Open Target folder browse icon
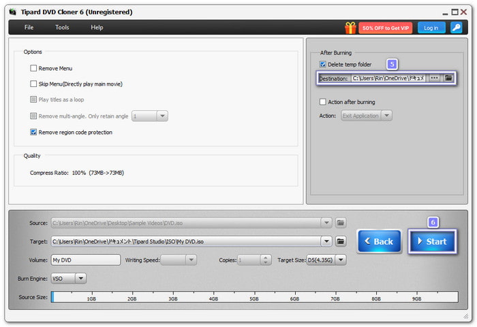 (x=341, y=241)
